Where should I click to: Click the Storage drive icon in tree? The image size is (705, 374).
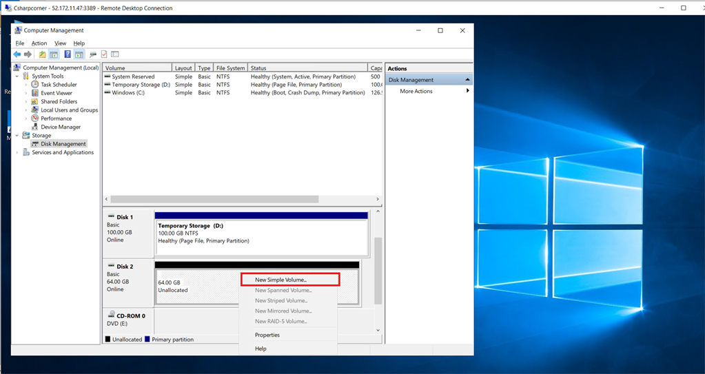tap(25, 135)
